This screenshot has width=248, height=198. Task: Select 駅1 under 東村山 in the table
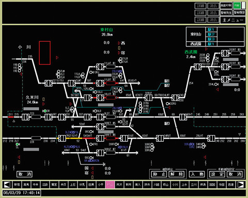[x=211, y=29]
